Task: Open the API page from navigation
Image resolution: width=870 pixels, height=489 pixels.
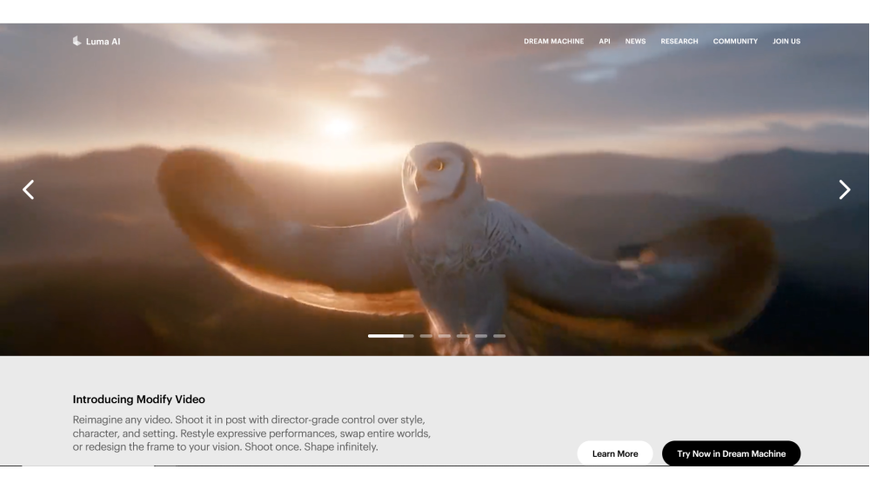Action: click(605, 42)
